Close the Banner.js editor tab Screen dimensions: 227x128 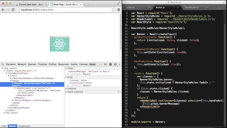coord(178,7)
